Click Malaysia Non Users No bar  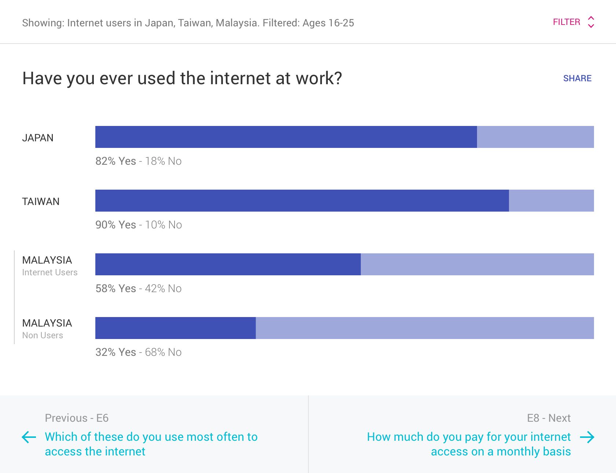425,328
